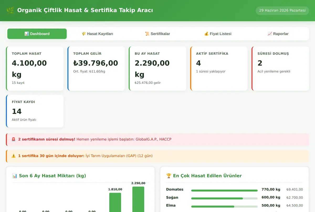Screen dimensions: 315x212
Task: Click the date badge 29 Haziran 2026
Action: tap(282, 11)
